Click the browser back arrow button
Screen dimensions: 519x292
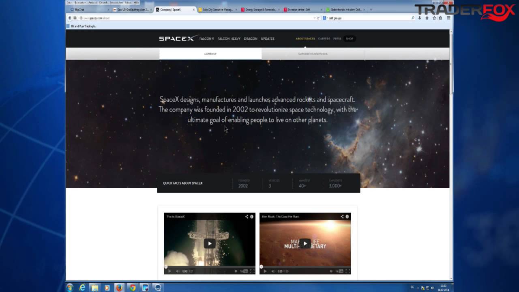click(70, 18)
